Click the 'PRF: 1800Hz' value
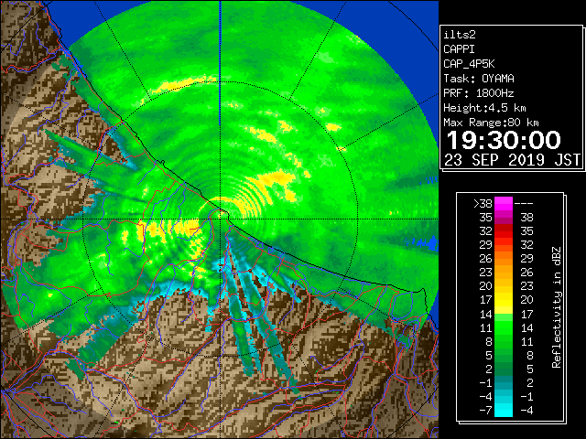The height and width of the screenshot is (439, 586). [x=479, y=93]
